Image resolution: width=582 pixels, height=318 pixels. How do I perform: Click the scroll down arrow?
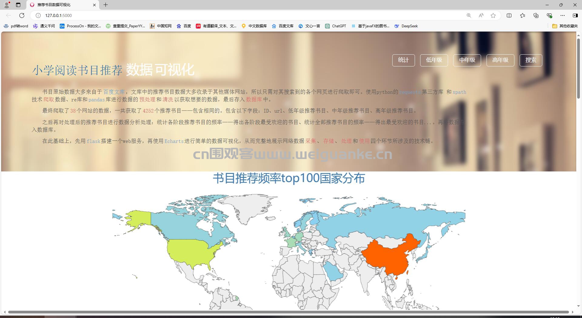point(578,306)
